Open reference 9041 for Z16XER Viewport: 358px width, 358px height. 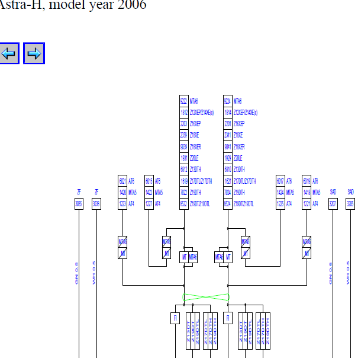(x=228, y=146)
